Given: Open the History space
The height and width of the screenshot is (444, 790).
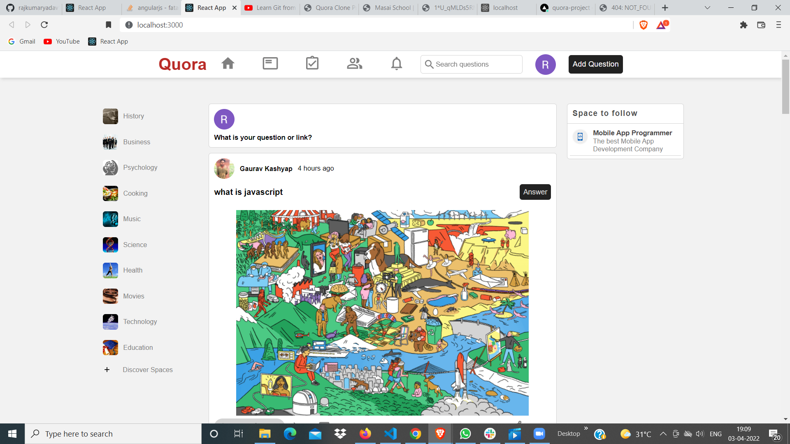Looking at the screenshot, I should click(123, 116).
